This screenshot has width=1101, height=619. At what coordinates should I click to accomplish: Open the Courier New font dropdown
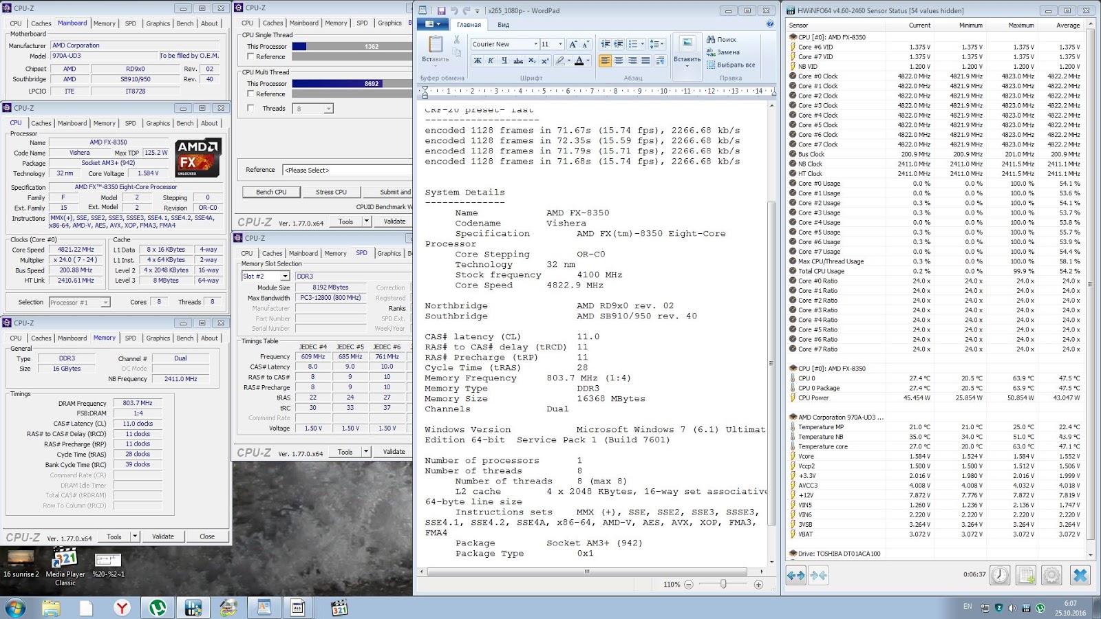coord(535,44)
